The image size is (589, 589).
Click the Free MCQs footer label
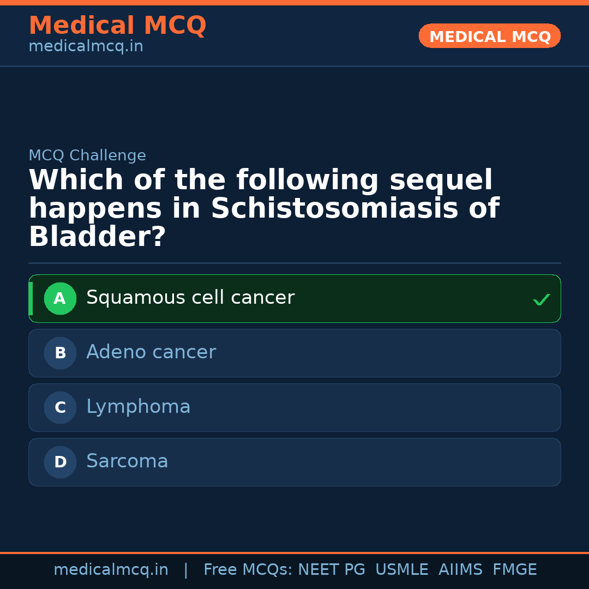point(248,570)
